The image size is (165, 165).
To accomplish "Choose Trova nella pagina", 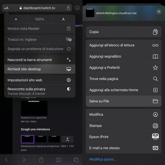I will tap(124, 79).
